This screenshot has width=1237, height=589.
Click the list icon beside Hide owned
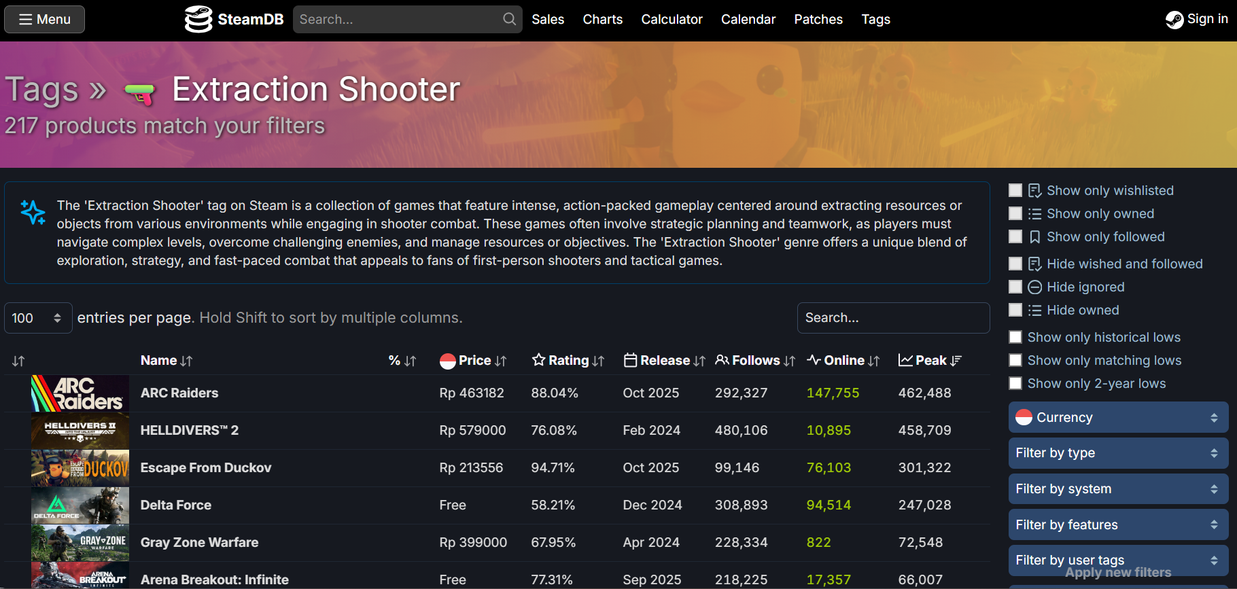pyautogui.click(x=1034, y=310)
